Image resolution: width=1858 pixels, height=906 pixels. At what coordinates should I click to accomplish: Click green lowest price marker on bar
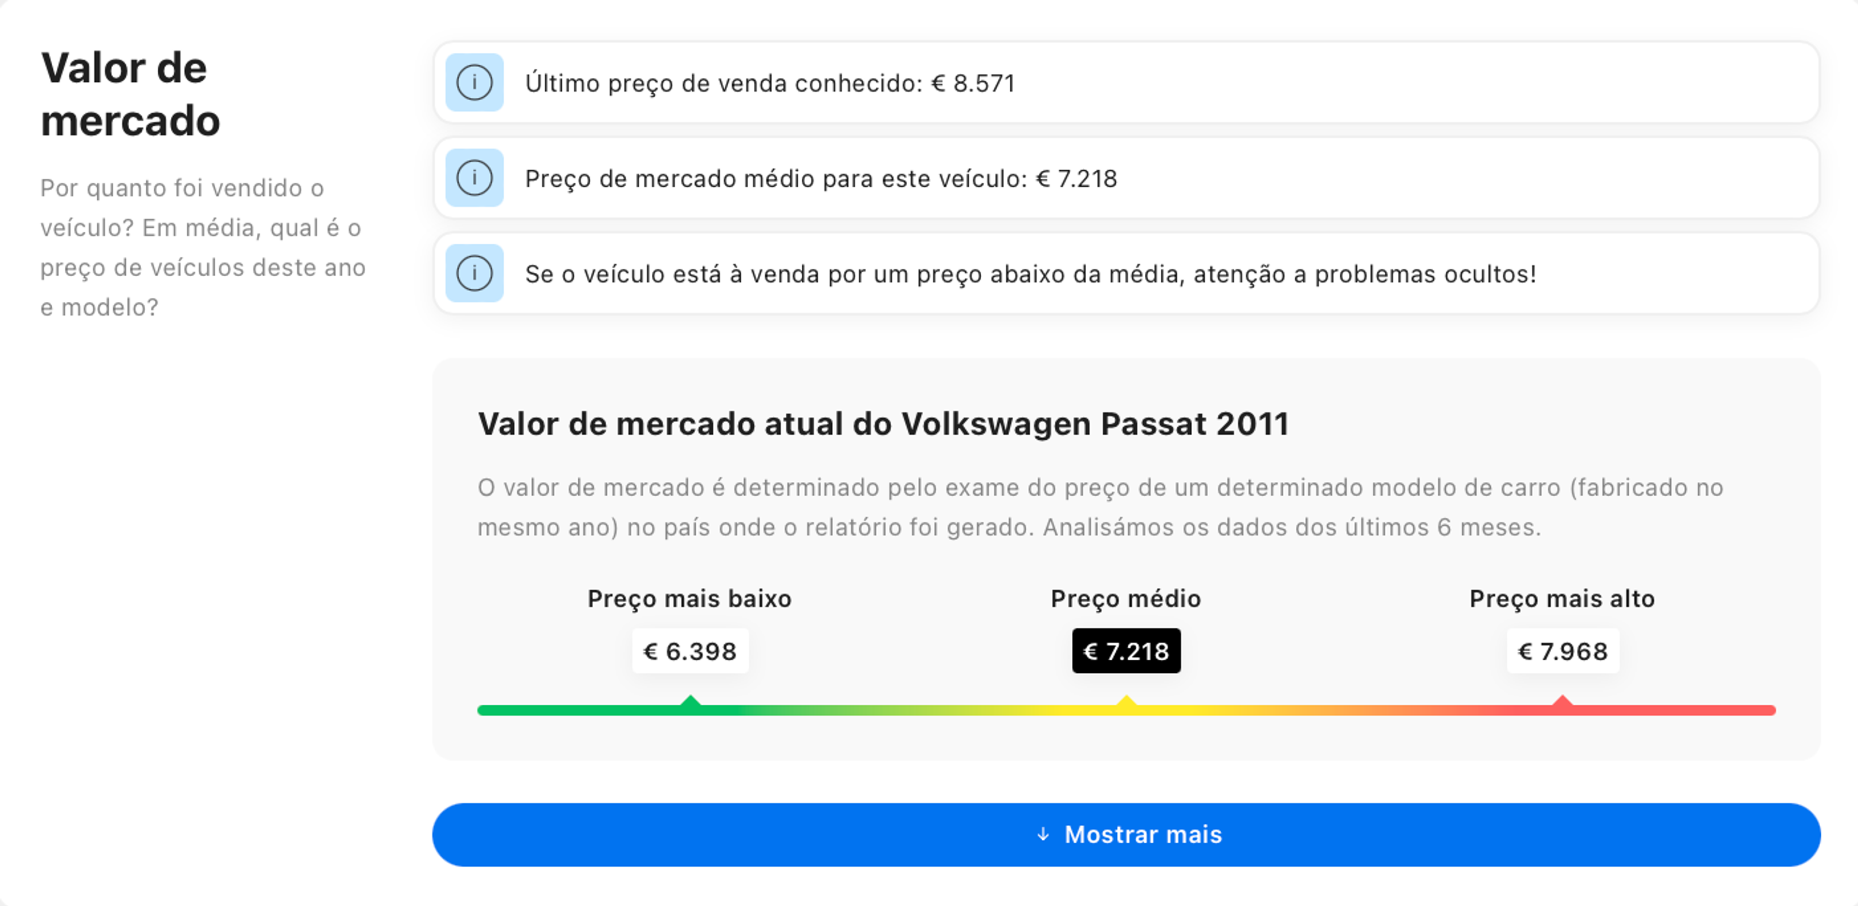click(690, 702)
